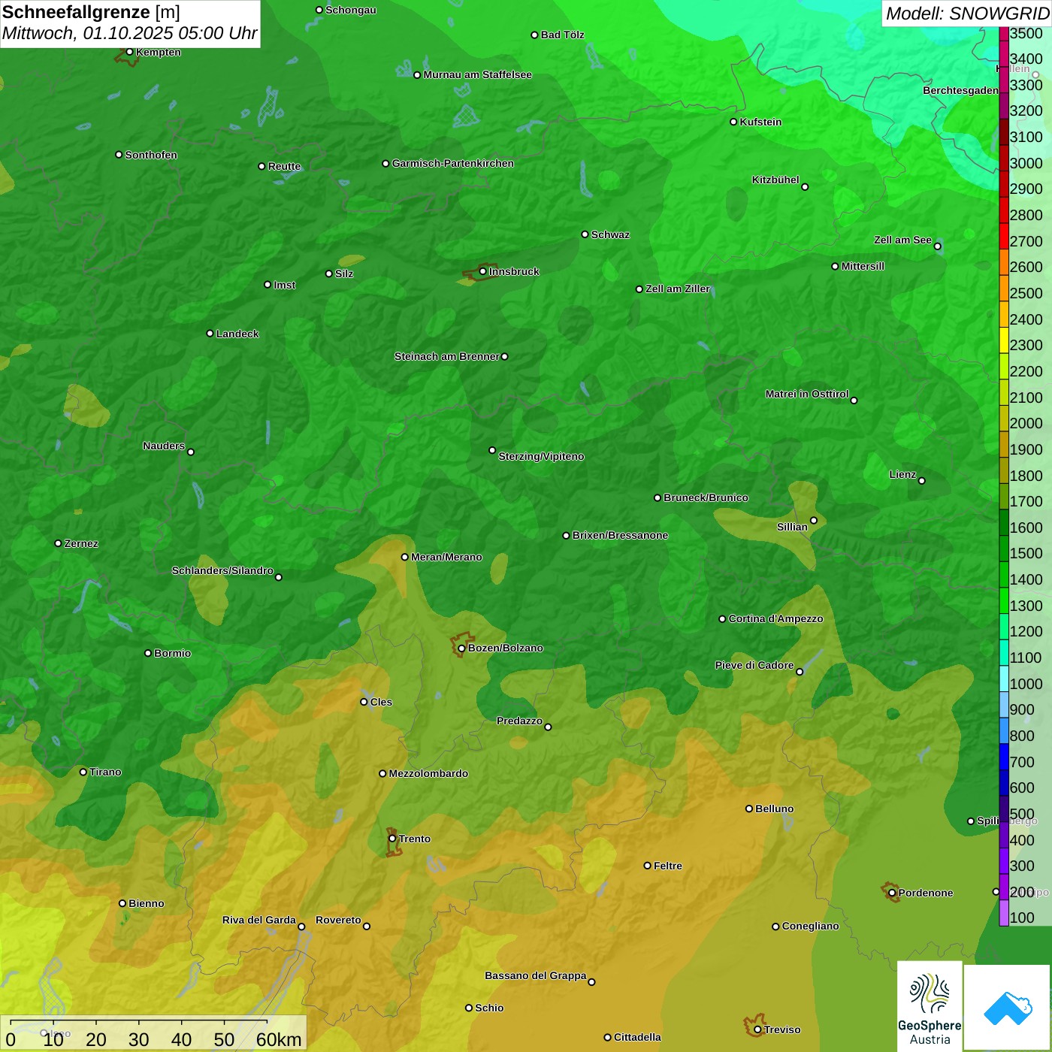Click the Imst label
The width and height of the screenshot is (1052, 1052).
(285, 285)
